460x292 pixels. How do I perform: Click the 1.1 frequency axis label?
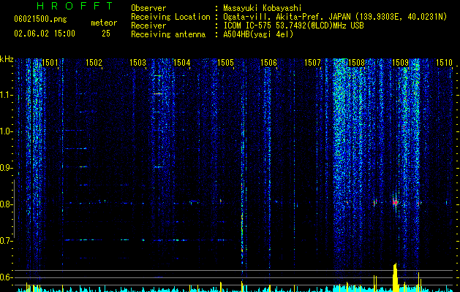6,95
